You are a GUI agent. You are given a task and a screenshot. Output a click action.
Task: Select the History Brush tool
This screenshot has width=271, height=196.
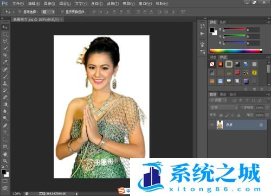[5, 90]
